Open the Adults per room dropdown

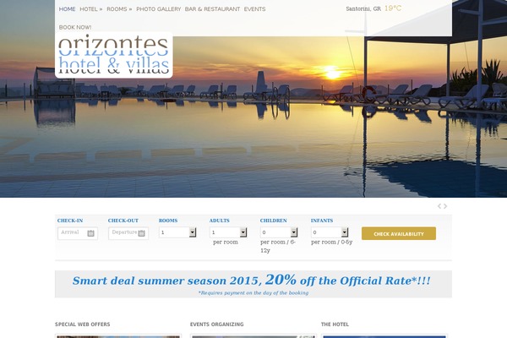click(228, 232)
